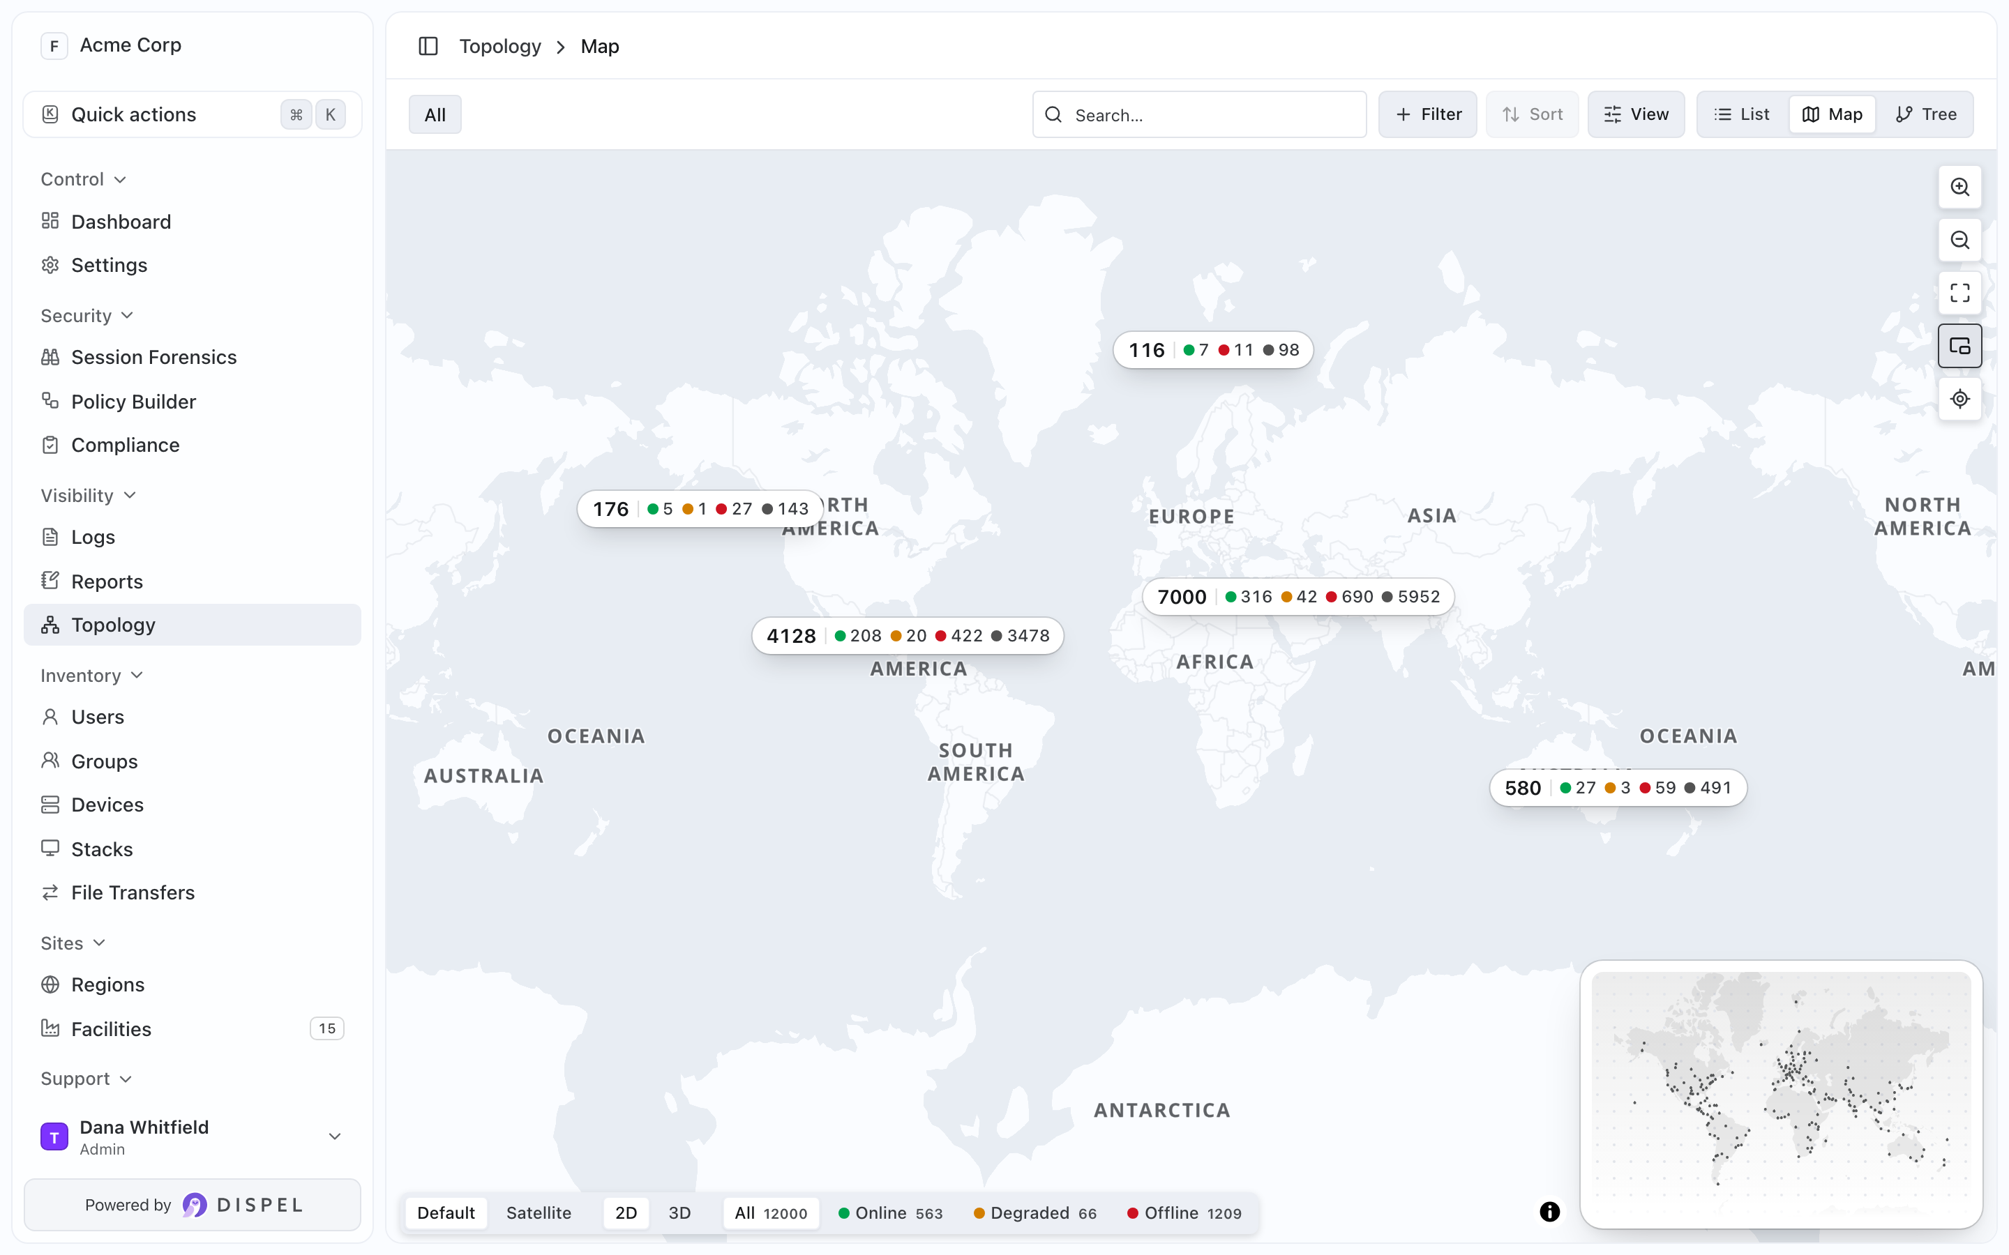
Task: Open Compliance page
Action: tap(193, 445)
